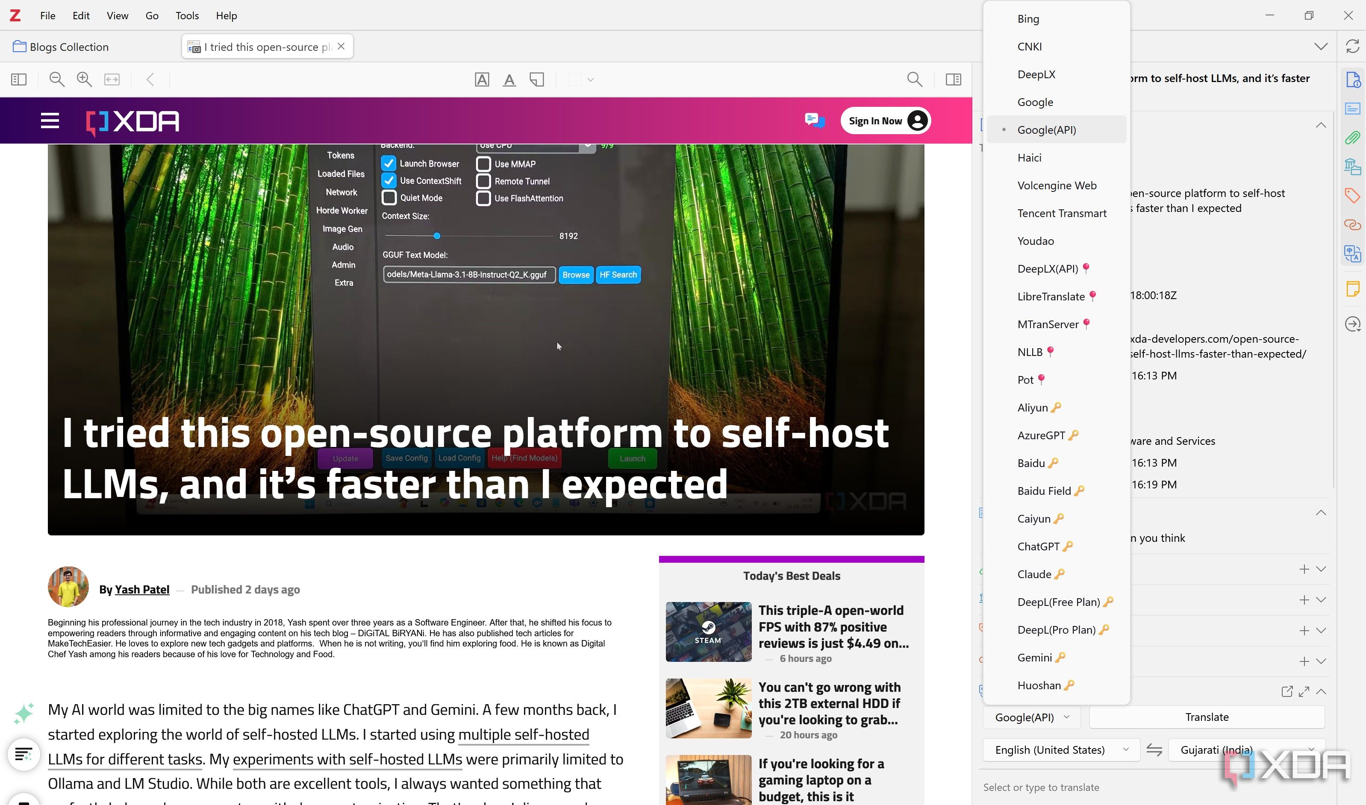Click the zoom out magnifier icon

point(57,79)
